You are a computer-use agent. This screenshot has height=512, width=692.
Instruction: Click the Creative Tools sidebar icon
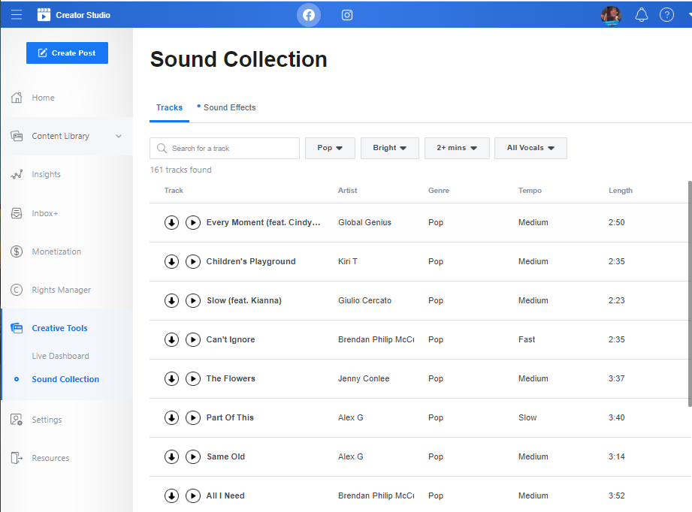pyautogui.click(x=17, y=329)
